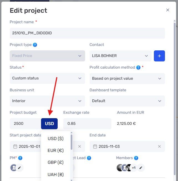Edit the PM with the pencil icon
The height and width of the screenshot is (181, 178).
click(x=19, y=168)
